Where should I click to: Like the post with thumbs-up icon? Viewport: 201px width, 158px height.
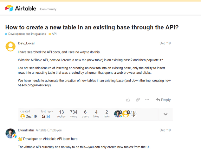pyautogui.click(x=128, y=100)
